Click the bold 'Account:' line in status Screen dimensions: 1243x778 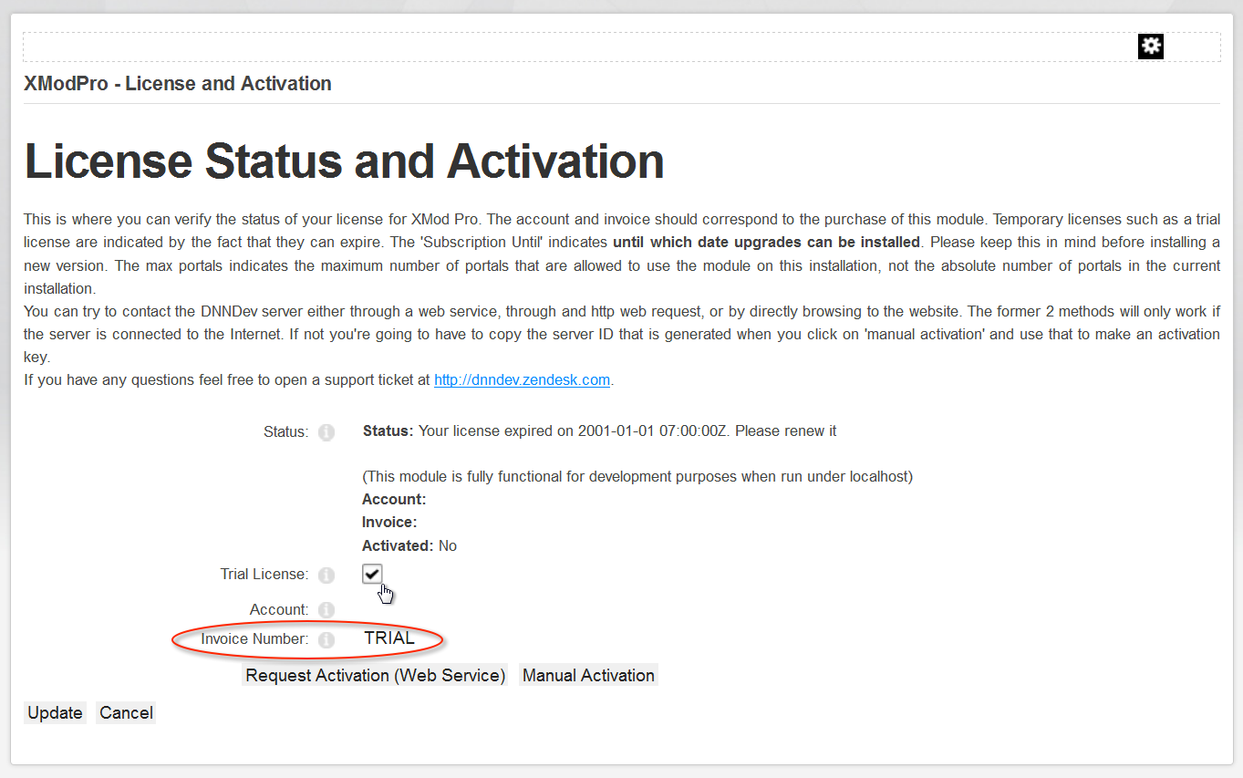[x=394, y=499]
